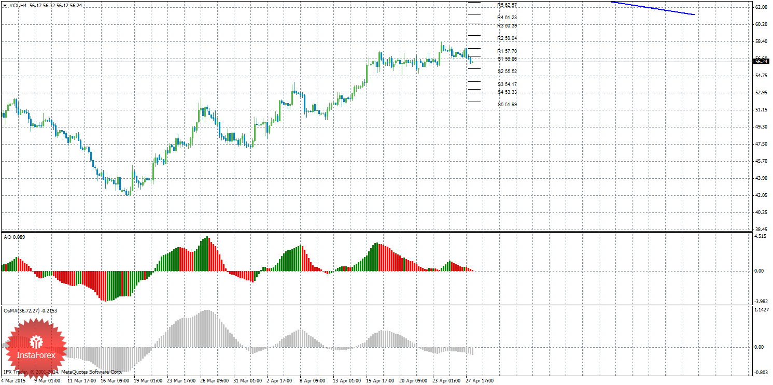Click 40.25 on the price scale

pyautogui.click(x=761, y=212)
